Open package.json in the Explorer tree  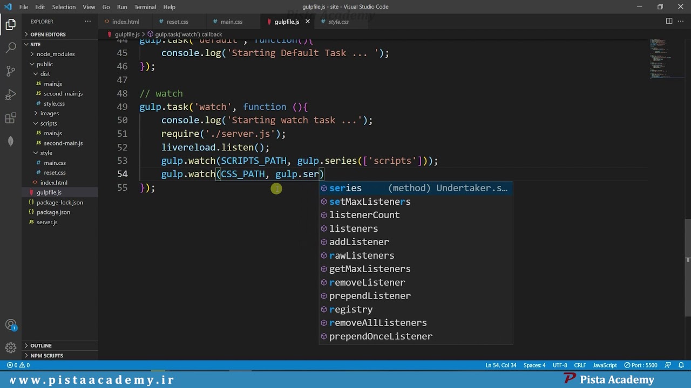pos(60,212)
